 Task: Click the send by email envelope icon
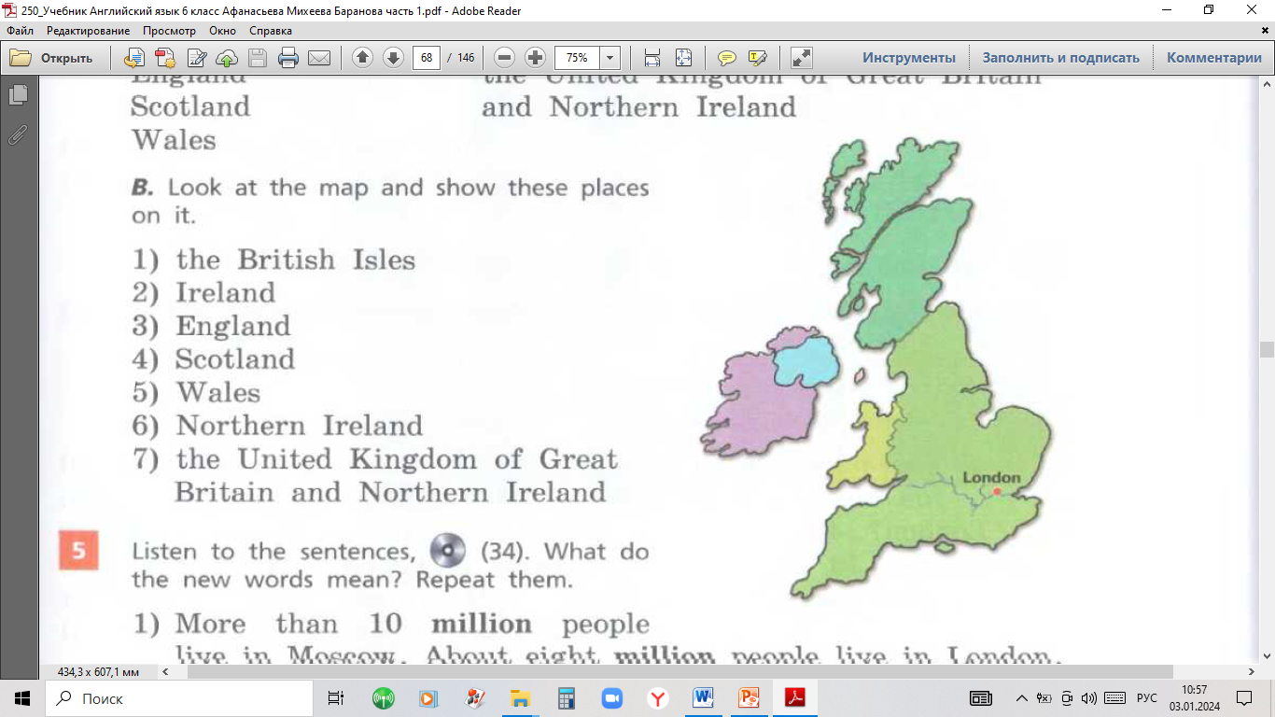point(319,58)
